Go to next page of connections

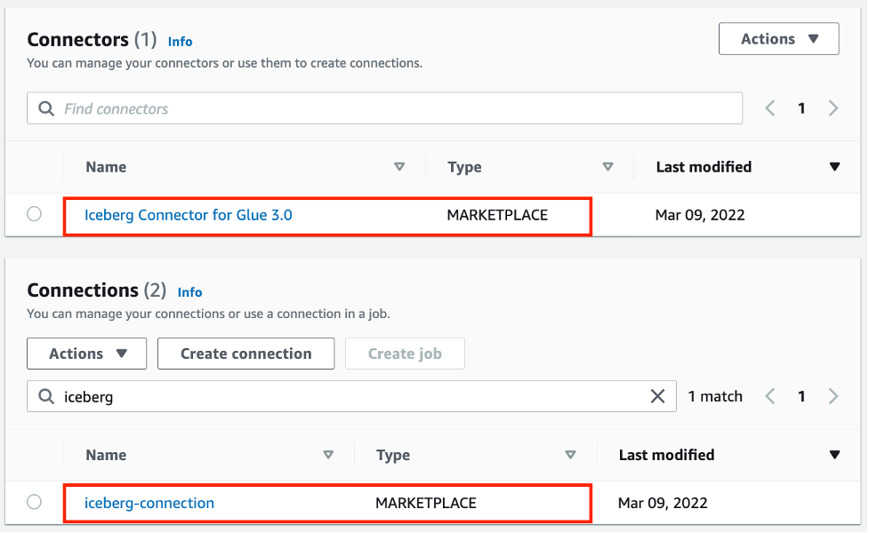click(833, 396)
